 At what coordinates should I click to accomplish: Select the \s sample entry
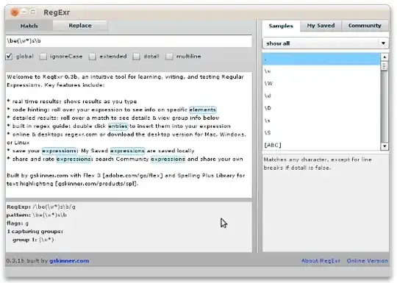[x=321, y=121]
